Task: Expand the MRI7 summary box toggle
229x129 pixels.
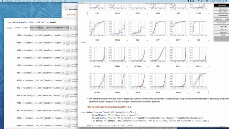Action: [64, 103]
